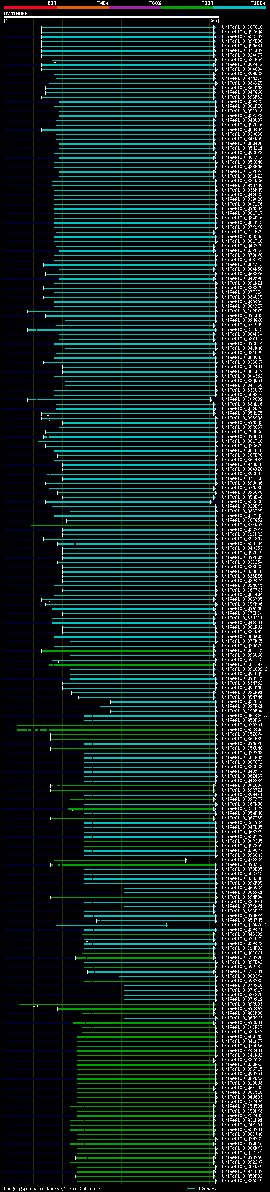Image resolution: width=270 pixels, height=1192 pixels.
Task: Select the query name AV410908
Action: 16,14
